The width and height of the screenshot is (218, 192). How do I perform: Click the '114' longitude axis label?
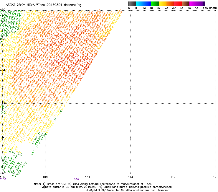tap(130, 177)
